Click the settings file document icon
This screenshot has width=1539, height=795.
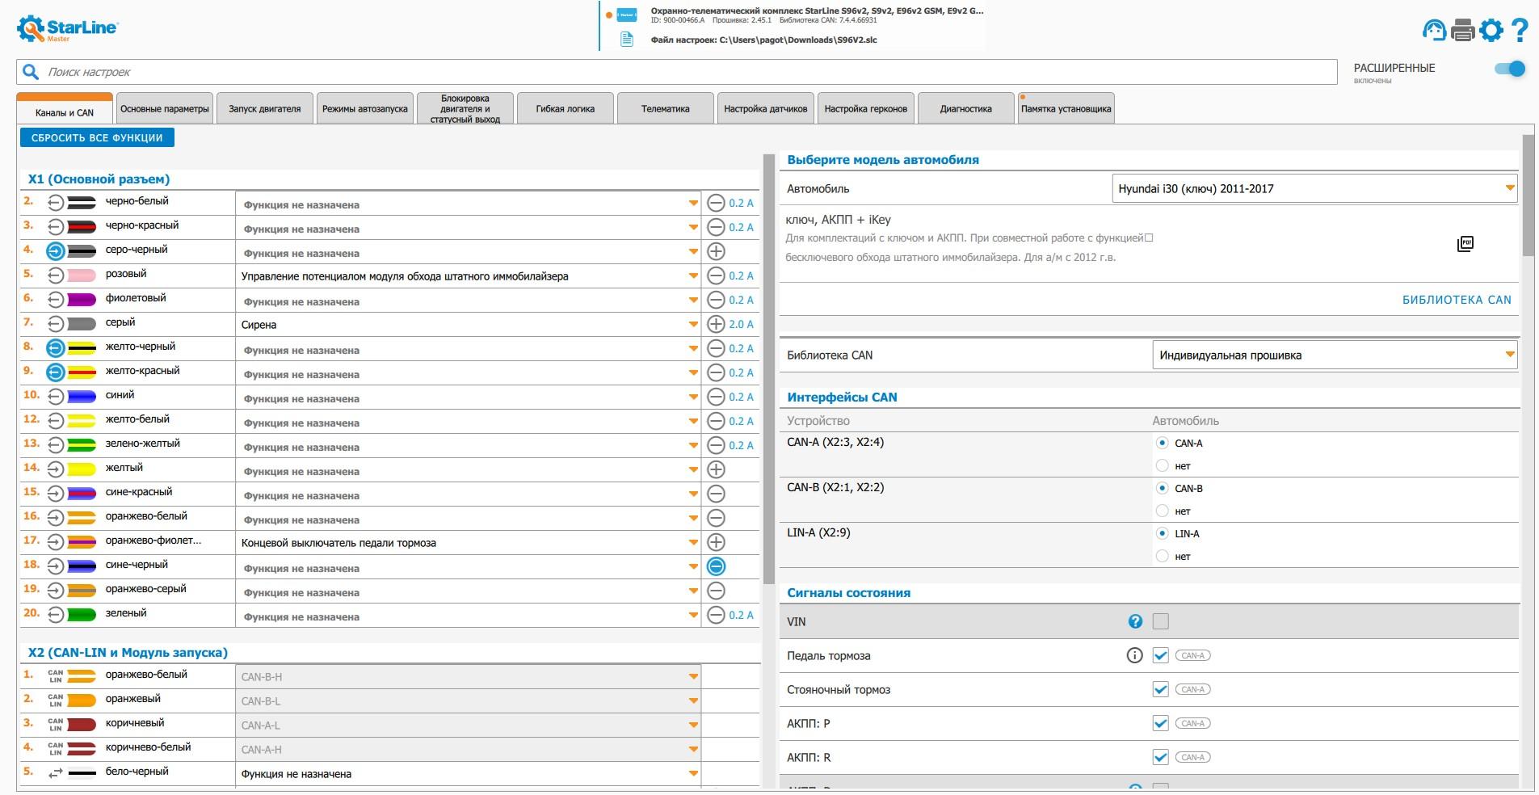627,40
